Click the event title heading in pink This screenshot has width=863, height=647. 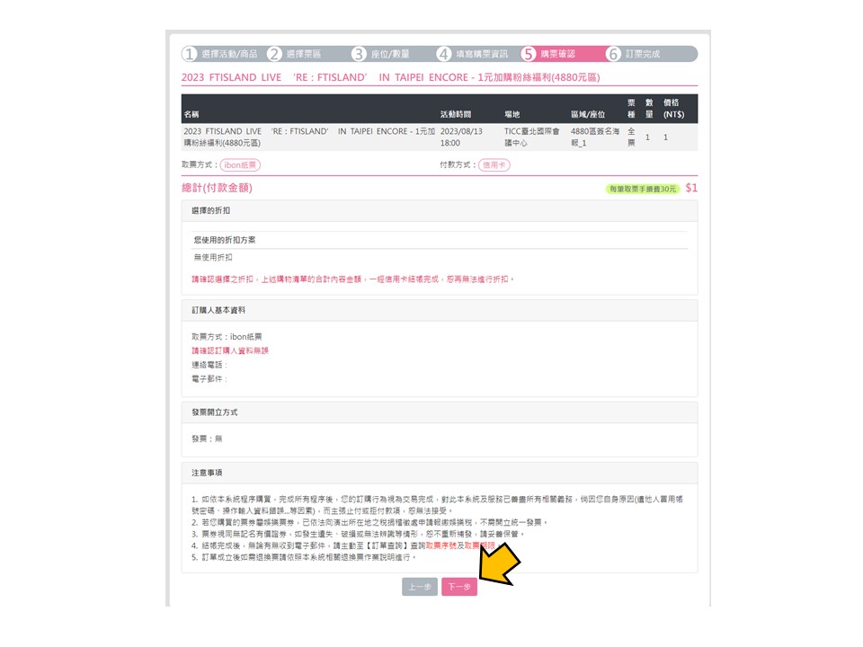pyautogui.click(x=390, y=77)
